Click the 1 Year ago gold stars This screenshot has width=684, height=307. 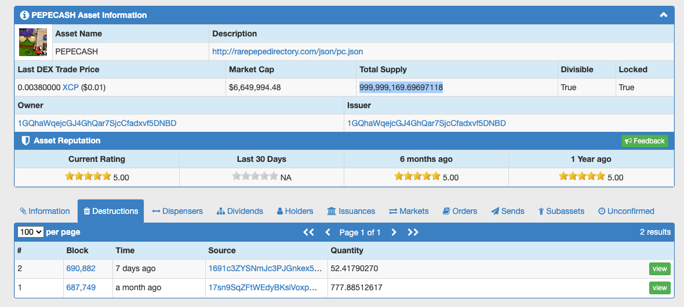click(x=582, y=176)
